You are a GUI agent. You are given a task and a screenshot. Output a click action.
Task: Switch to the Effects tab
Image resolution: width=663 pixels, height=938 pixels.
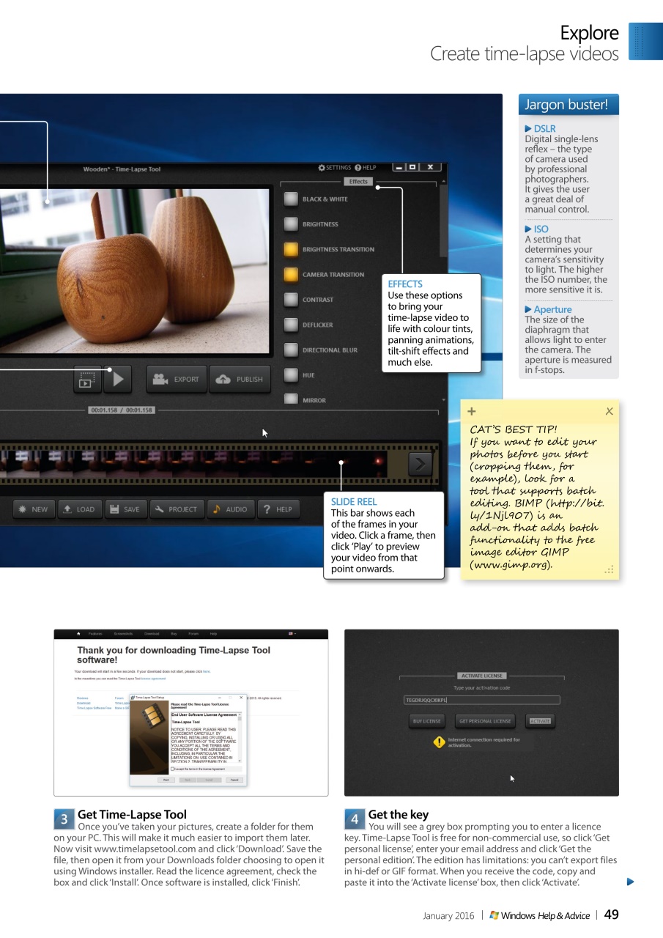358,181
